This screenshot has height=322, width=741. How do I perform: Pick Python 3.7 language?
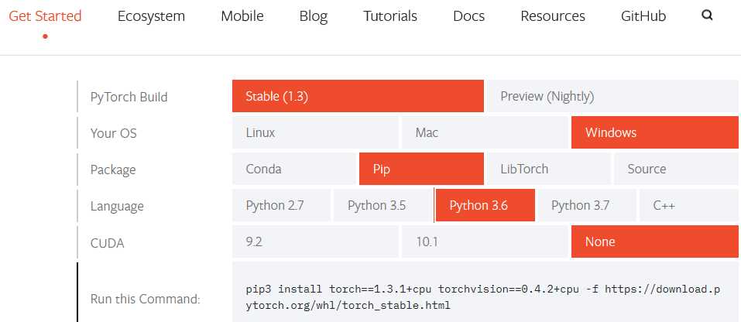point(587,205)
